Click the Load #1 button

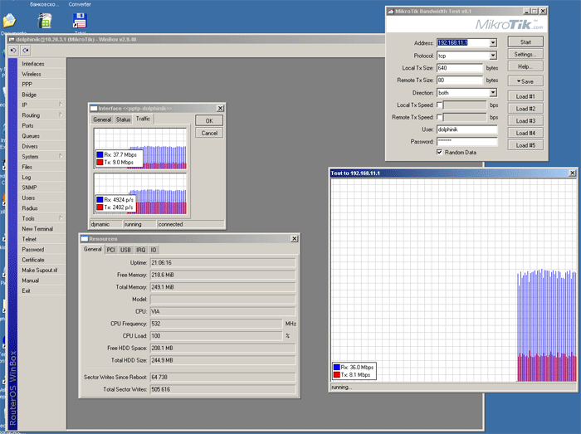pos(525,96)
